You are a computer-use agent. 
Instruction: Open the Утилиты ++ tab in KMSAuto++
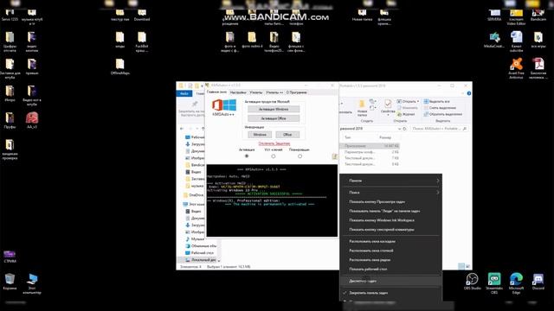(x=274, y=92)
